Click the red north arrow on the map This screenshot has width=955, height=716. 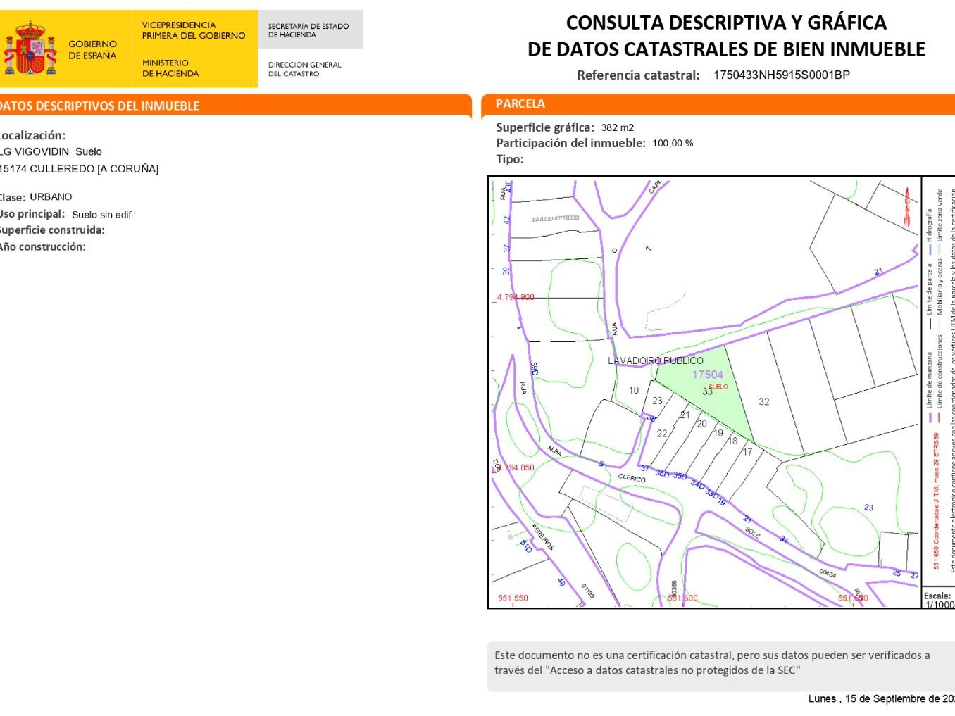click(908, 207)
